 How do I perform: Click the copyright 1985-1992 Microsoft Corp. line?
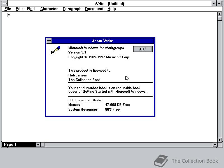click(x=99, y=57)
